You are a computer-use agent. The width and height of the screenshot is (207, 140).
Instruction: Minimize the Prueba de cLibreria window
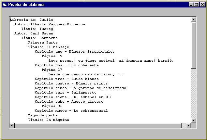click(x=191, y=5)
